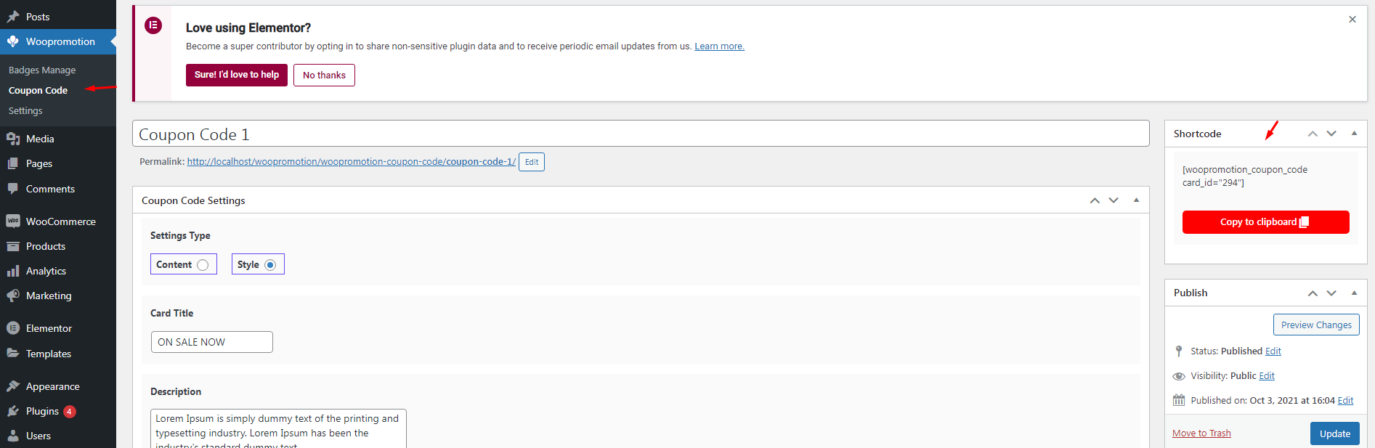Move Publish panel down
Image resolution: width=1375 pixels, height=448 pixels.
point(1331,293)
